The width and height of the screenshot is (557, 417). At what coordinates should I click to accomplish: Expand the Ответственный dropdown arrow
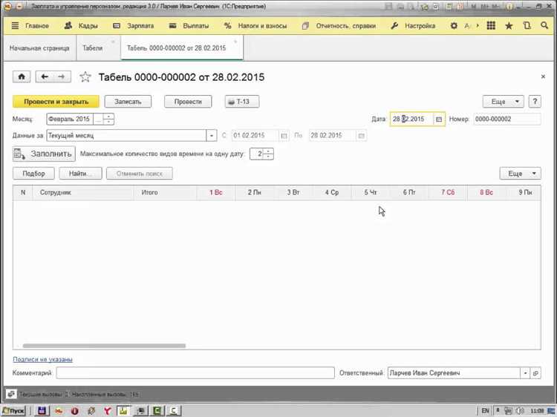(x=525, y=373)
